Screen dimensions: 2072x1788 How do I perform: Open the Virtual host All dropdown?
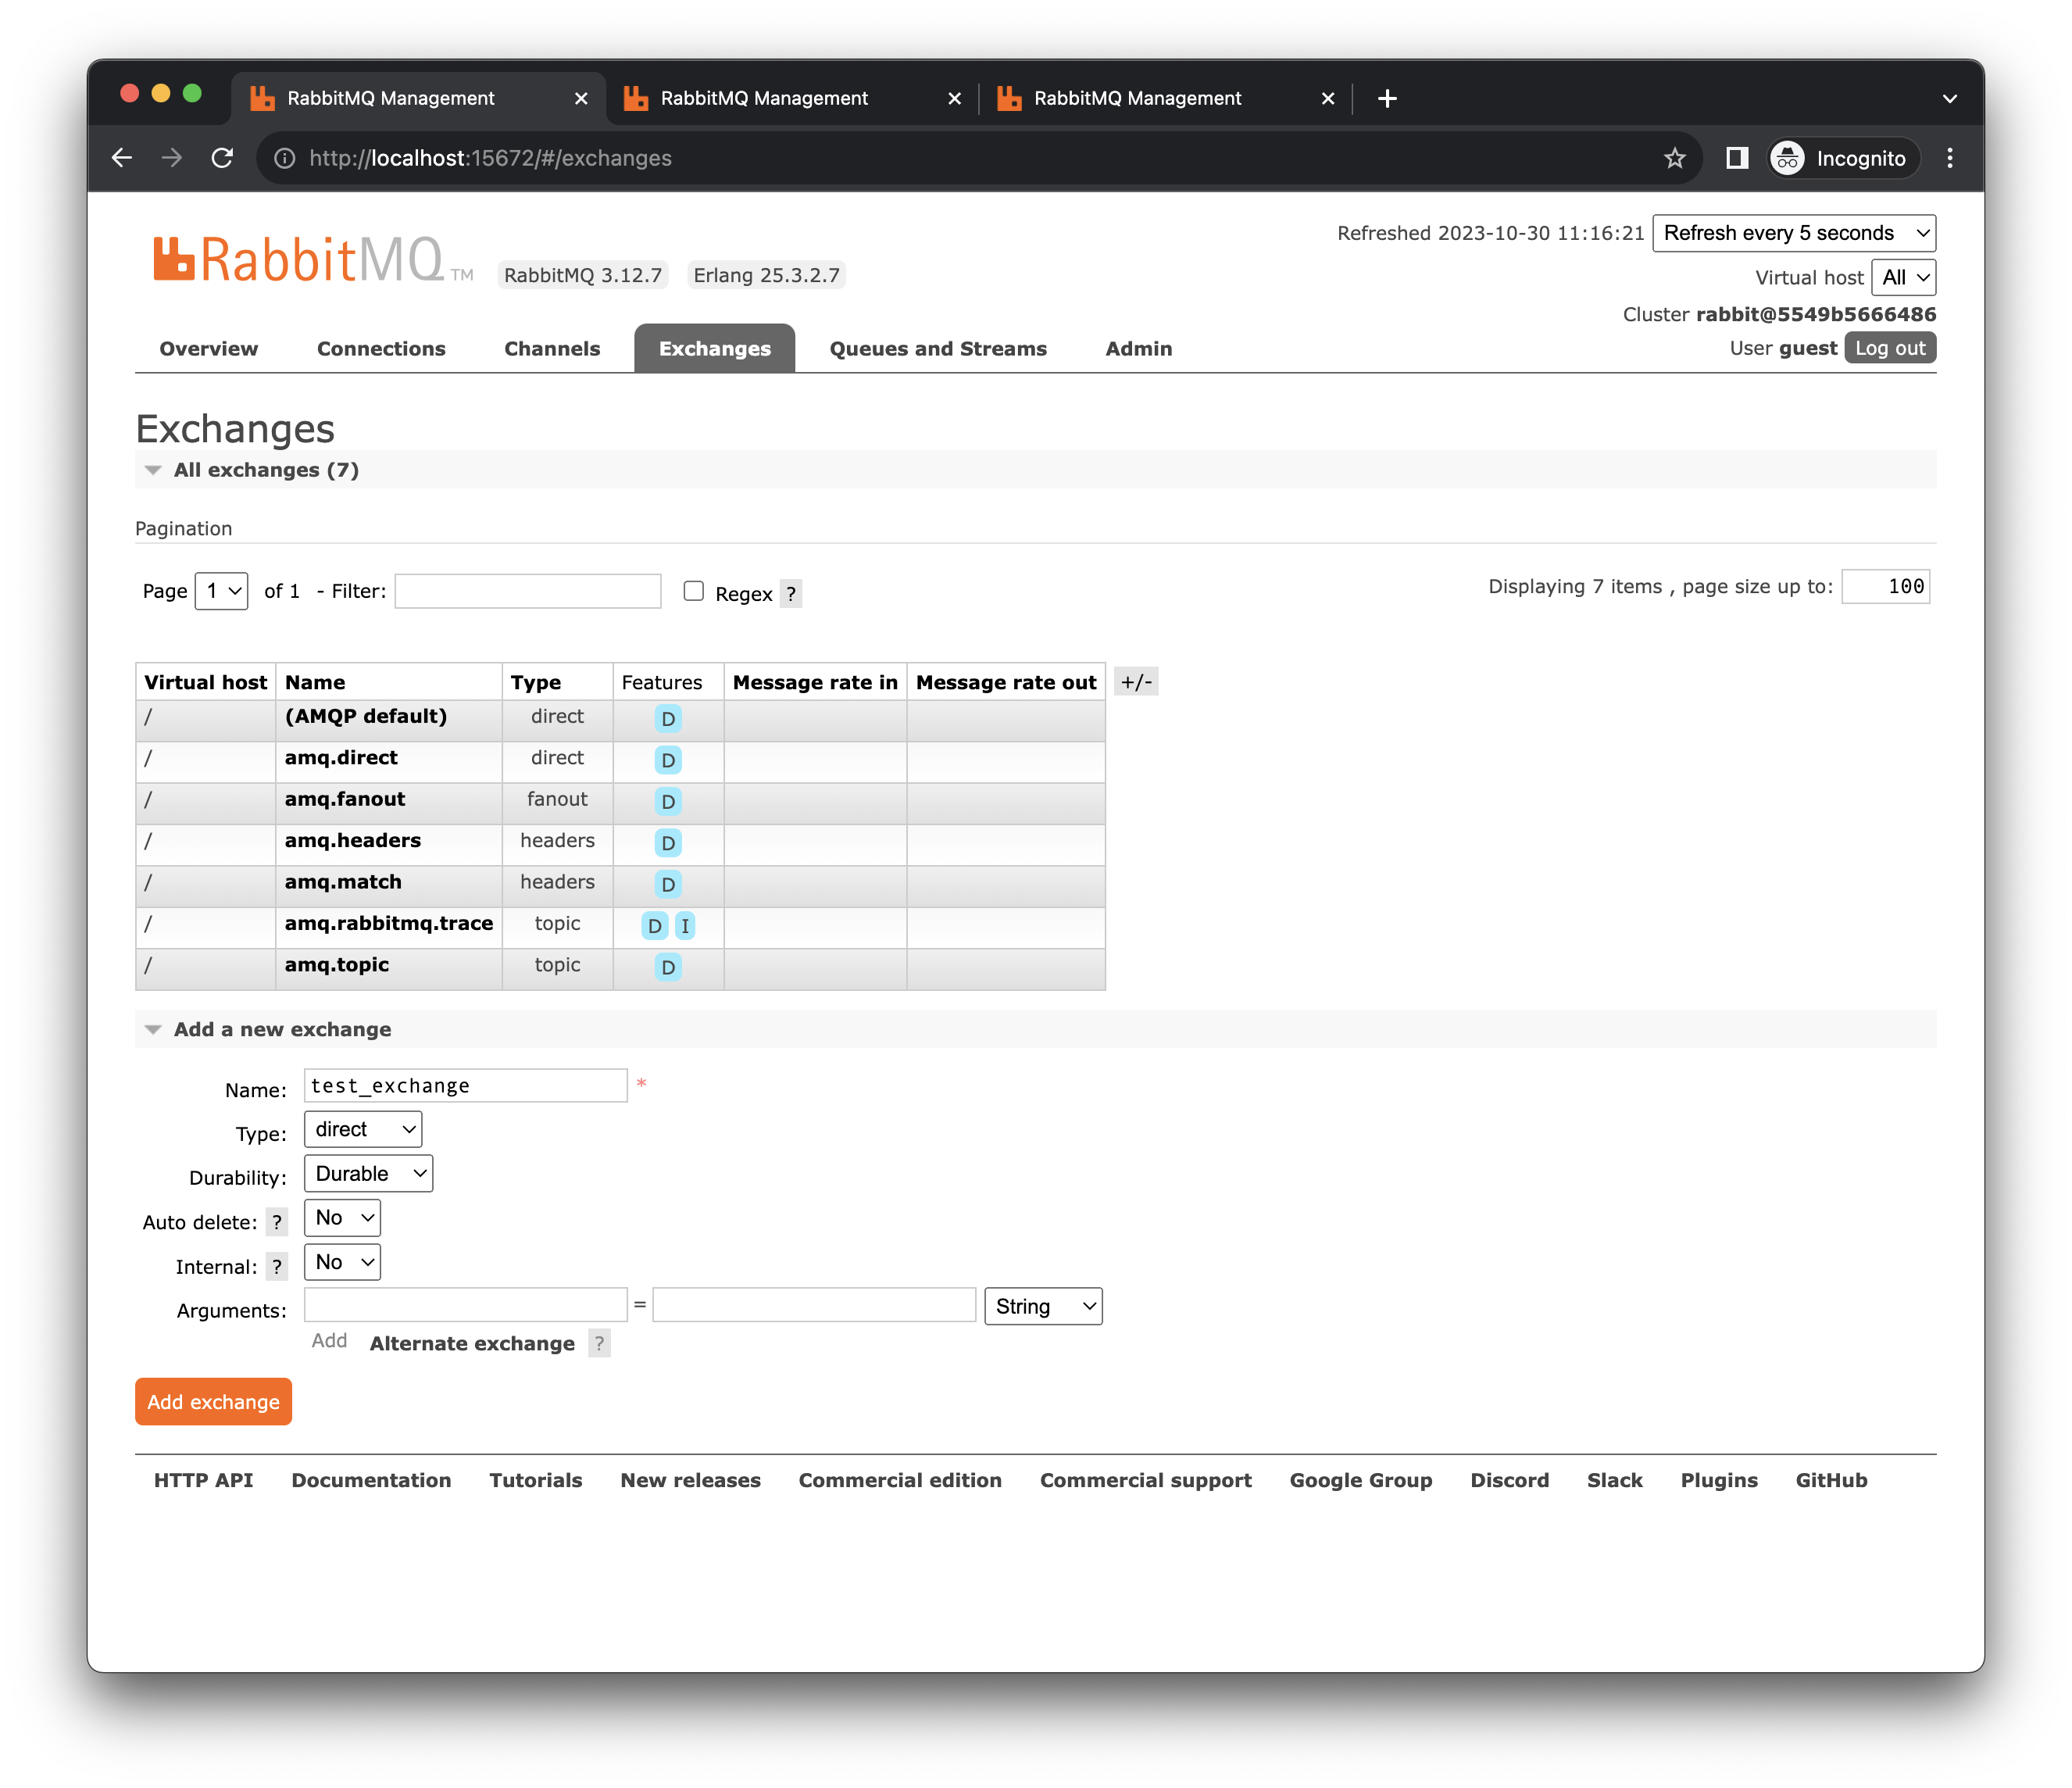(x=1903, y=278)
